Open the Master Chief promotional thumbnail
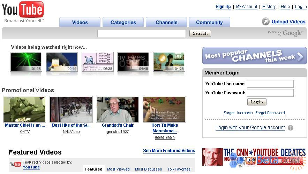Image resolution: width=308 pixels, height=174 pixels. tap(24, 109)
